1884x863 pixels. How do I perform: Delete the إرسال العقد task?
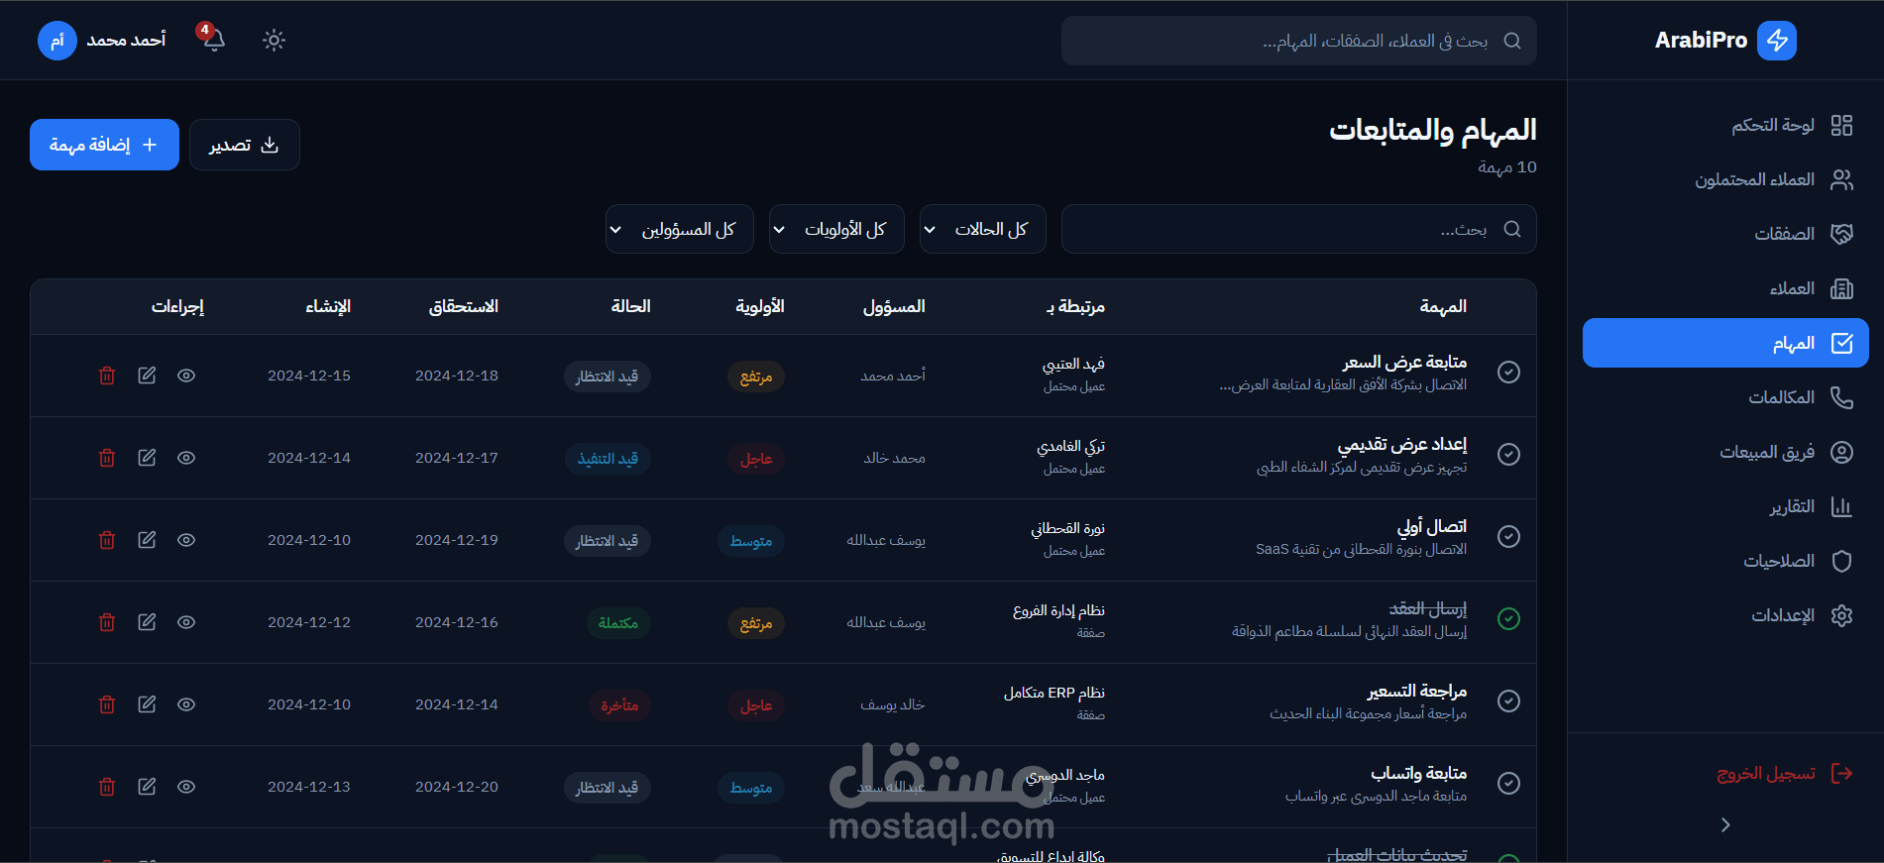point(107,622)
